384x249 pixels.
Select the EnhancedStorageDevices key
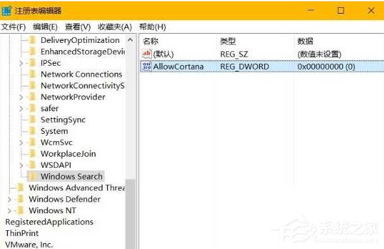coord(83,51)
